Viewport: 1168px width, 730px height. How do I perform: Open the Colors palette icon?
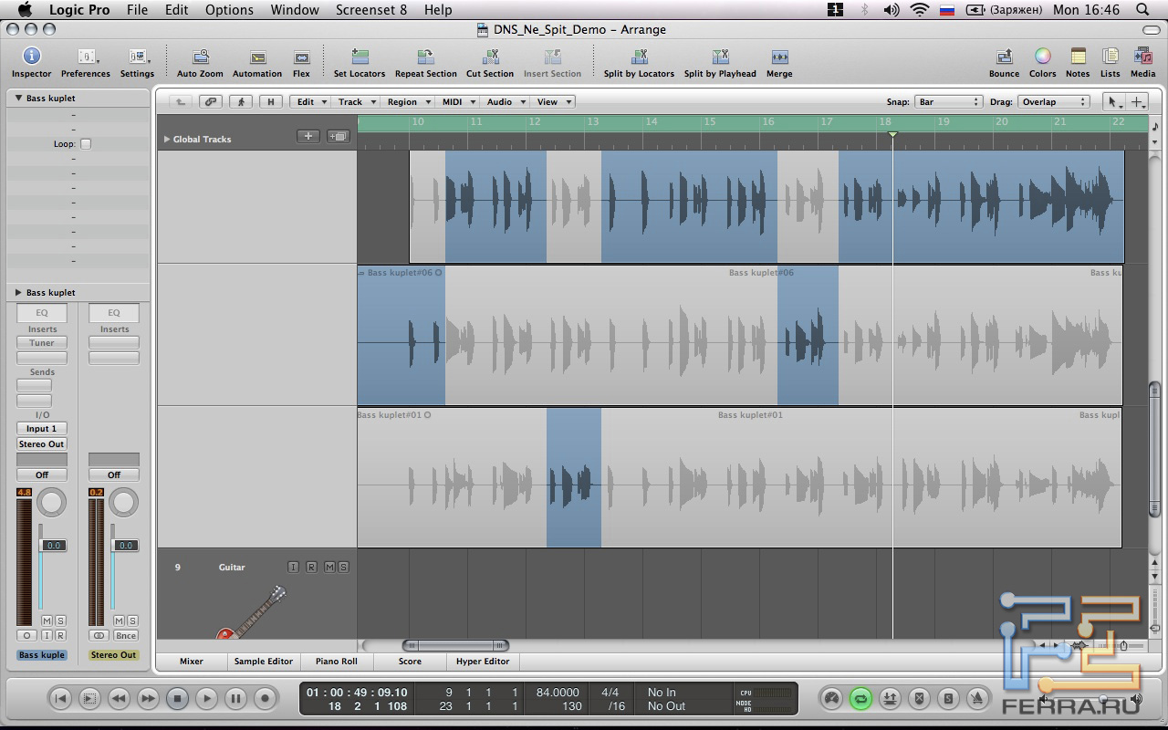coord(1042,57)
